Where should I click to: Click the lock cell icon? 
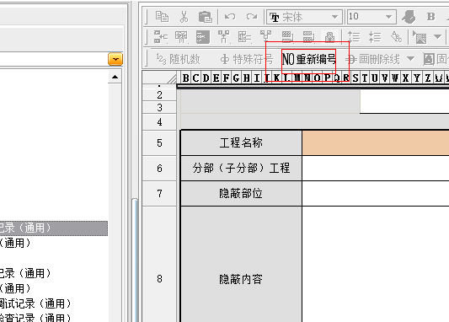click(x=330, y=37)
